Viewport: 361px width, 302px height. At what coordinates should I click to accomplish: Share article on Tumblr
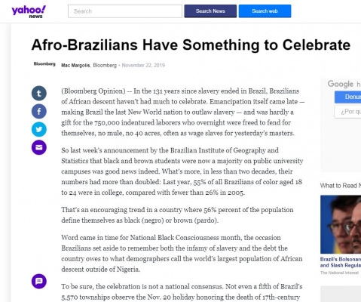39,94
